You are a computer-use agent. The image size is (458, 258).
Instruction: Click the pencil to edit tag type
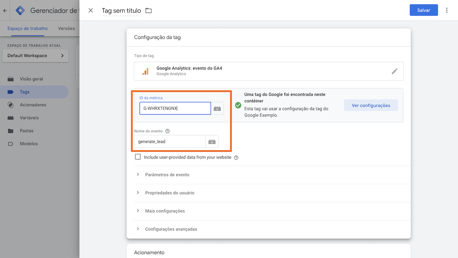click(395, 71)
